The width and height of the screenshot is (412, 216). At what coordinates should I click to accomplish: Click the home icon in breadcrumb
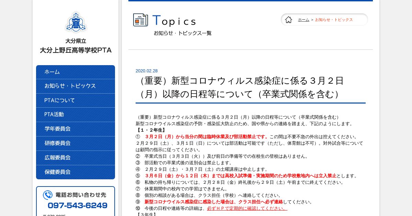(288, 20)
